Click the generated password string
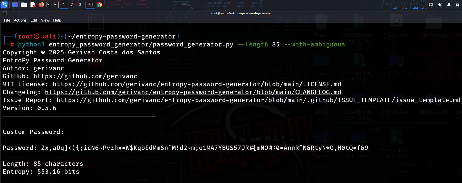 pos(205,148)
